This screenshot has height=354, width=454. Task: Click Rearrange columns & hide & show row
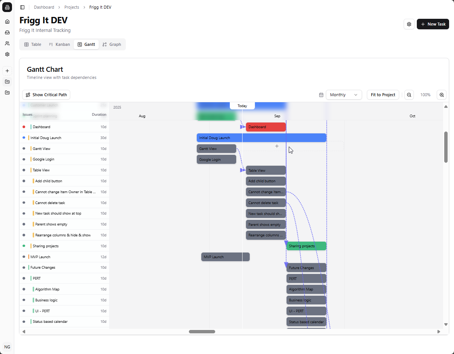(x=64, y=235)
